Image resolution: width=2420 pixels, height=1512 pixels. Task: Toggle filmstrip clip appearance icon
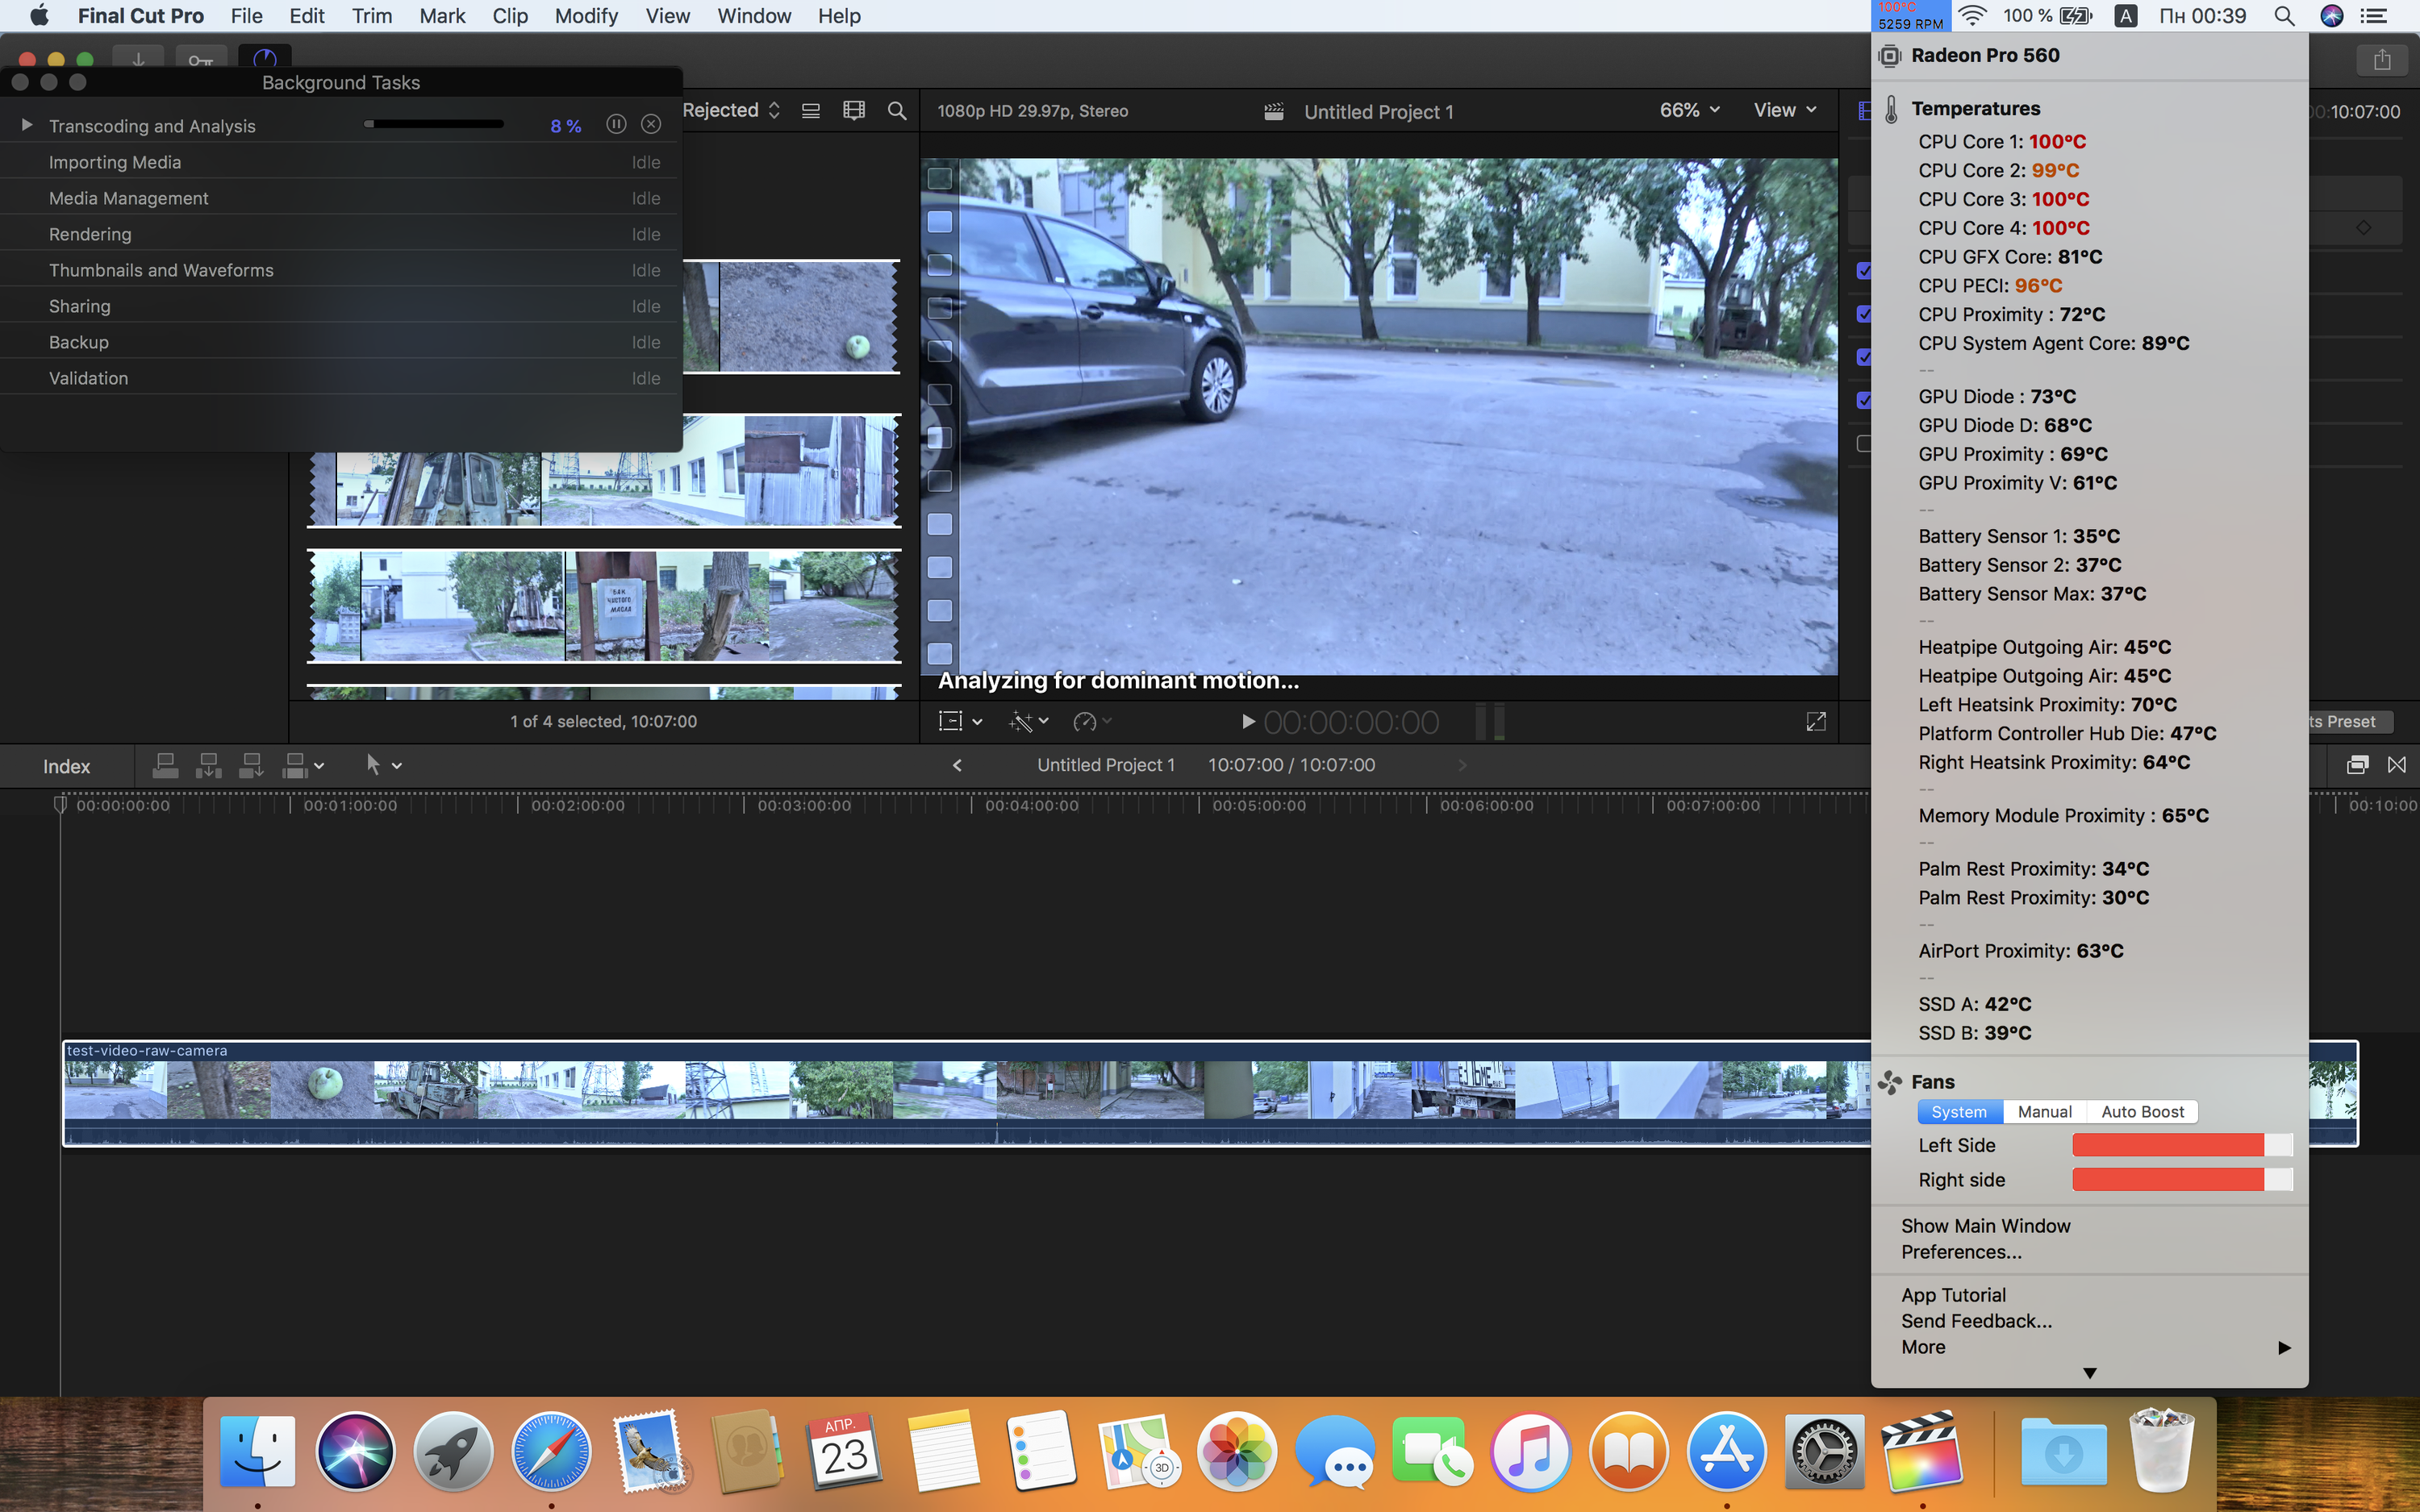point(854,111)
